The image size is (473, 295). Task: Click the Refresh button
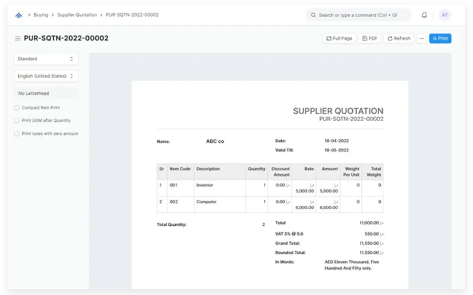click(399, 38)
